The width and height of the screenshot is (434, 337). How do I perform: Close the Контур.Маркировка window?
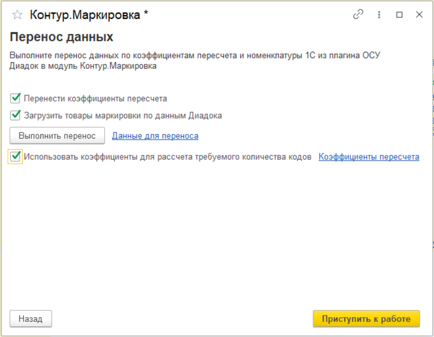pos(419,15)
